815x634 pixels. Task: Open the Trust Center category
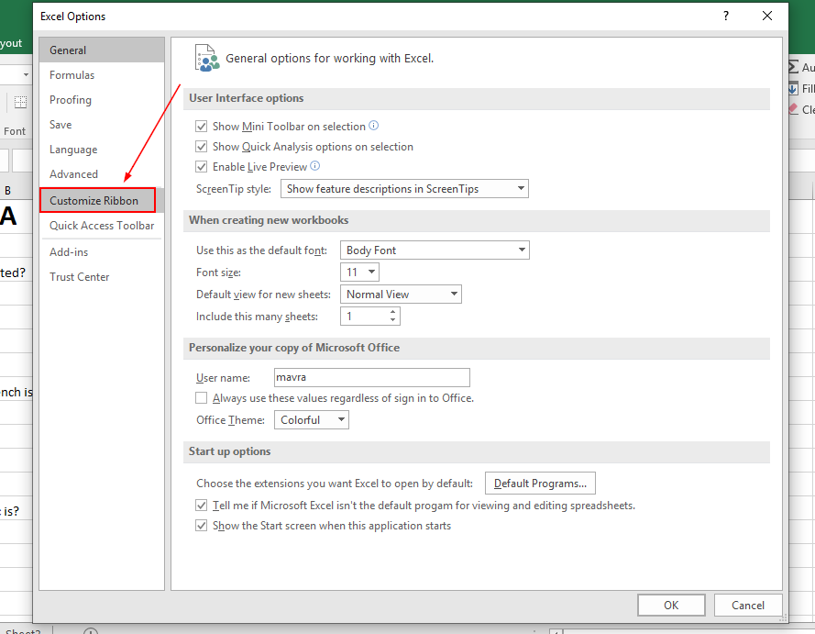pyautogui.click(x=102, y=277)
